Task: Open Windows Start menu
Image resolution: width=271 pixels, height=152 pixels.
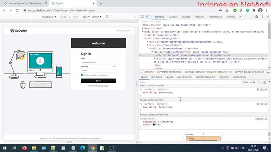Action: coord(5,148)
